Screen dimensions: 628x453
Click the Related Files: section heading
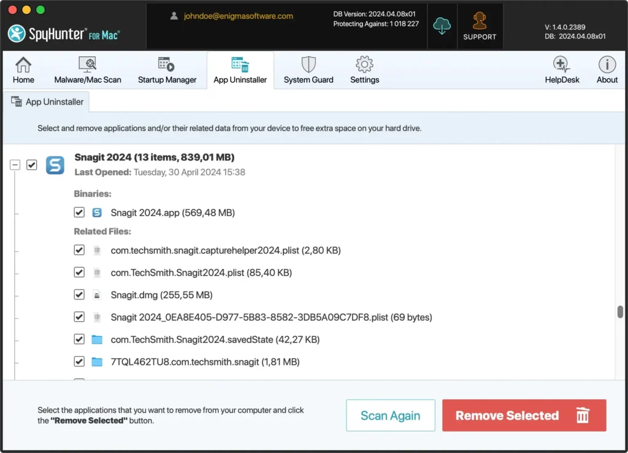coord(102,231)
